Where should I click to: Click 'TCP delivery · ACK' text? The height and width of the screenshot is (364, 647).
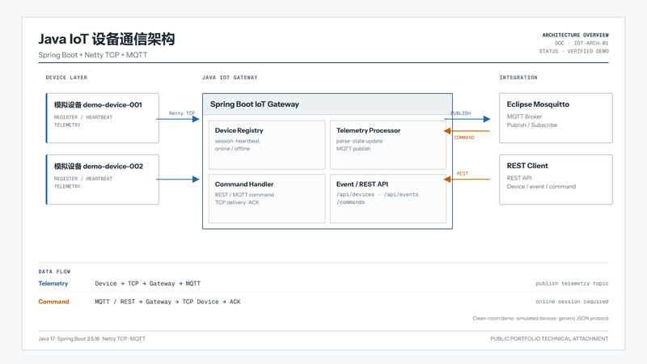(x=237, y=202)
